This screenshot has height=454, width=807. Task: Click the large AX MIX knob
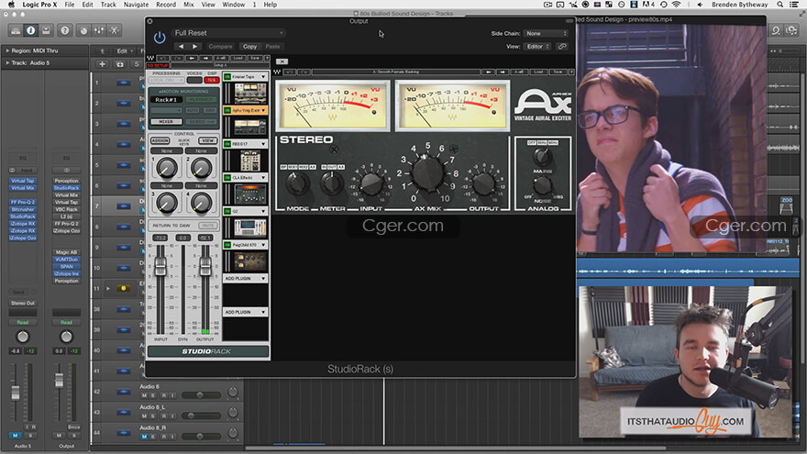427,173
